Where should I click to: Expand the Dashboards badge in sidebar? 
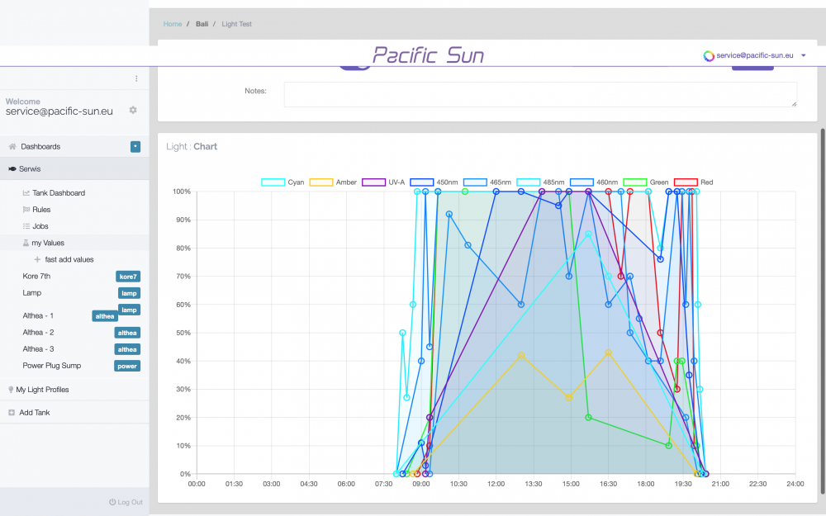click(135, 147)
